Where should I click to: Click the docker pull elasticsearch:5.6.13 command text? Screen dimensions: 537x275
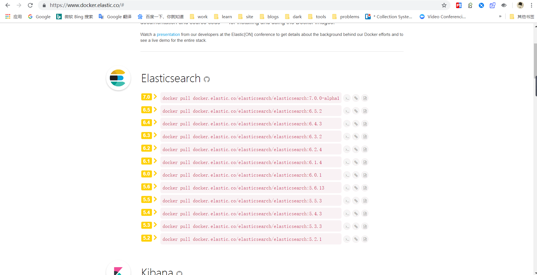pyautogui.click(x=243, y=188)
